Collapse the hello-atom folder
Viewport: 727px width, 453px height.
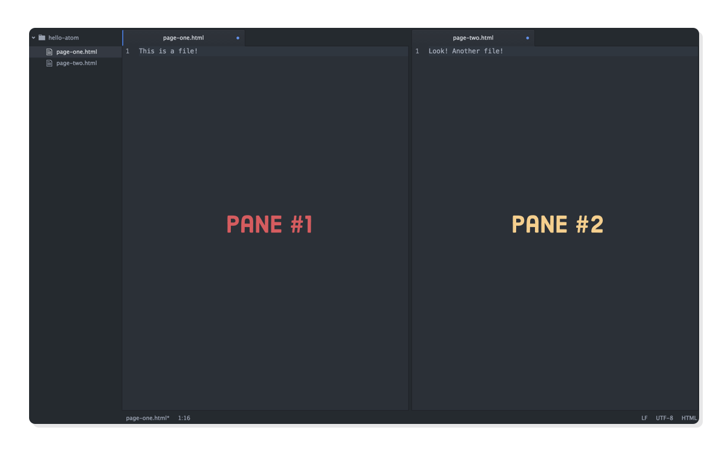33,37
